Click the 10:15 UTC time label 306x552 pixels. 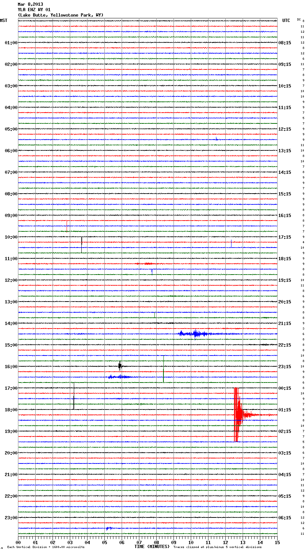pyautogui.click(x=285, y=86)
